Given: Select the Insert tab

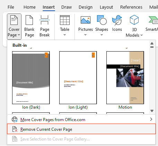Looking at the screenshot, I should coord(49,7).
